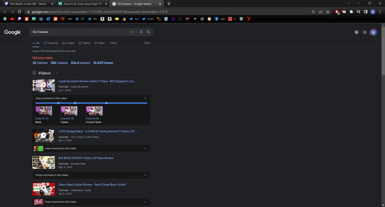Select the Videos search filter
The height and width of the screenshot is (207, 385).
pyautogui.click(x=85, y=43)
